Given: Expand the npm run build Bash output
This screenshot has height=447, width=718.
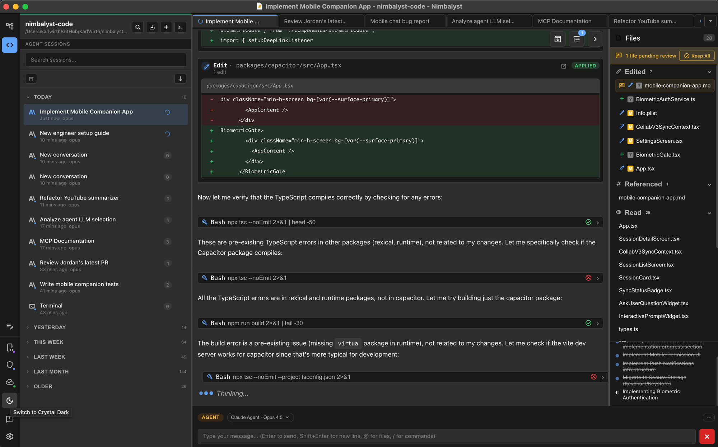Looking at the screenshot, I should coord(598,323).
